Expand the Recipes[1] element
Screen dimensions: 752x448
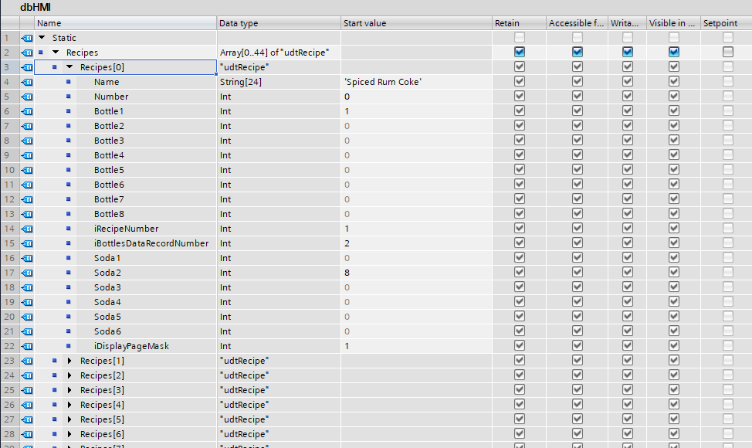pyautogui.click(x=69, y=361)
